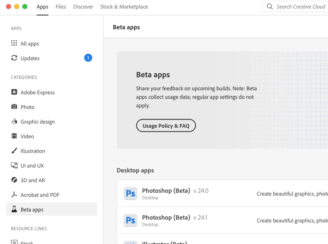This screenshot has height=244, width=328.
Task: Click the 'v 24.0' version label
Action: [201, 191]
